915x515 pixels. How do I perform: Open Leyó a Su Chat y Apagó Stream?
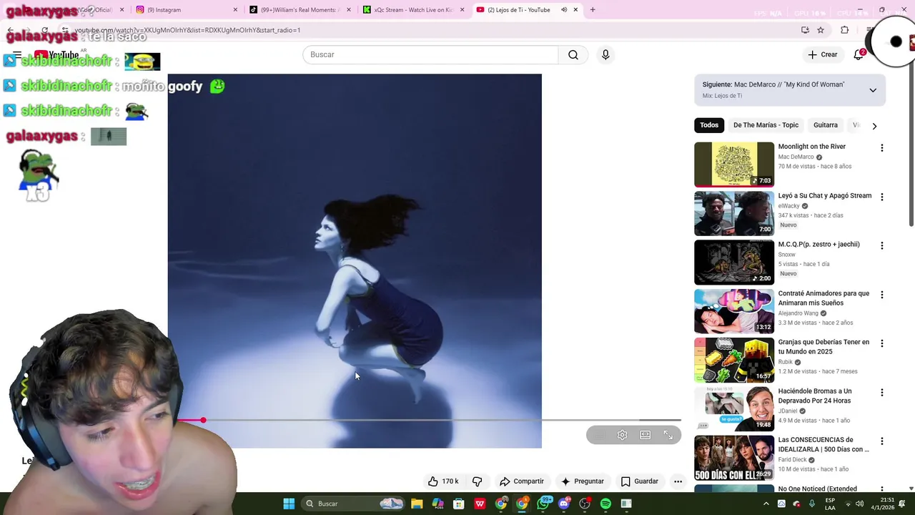pyautogui.click(x=824, y=195)
